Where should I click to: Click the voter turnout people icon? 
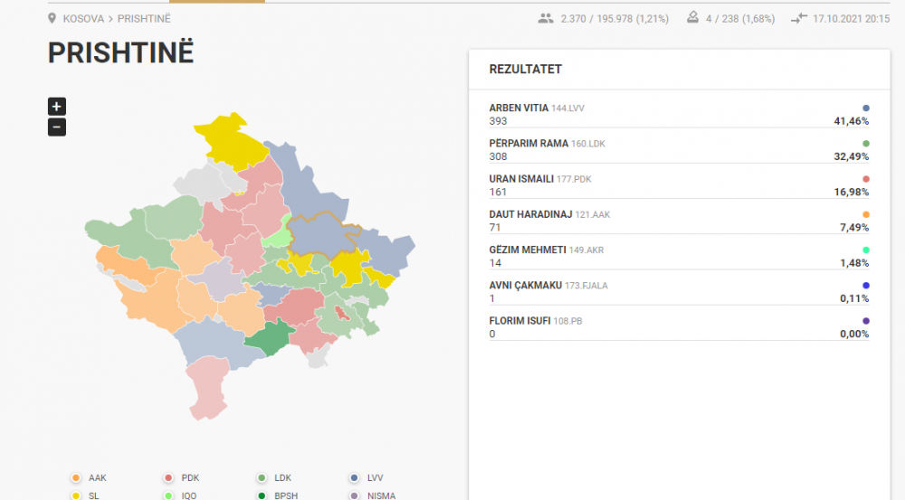tap(545, 18)
